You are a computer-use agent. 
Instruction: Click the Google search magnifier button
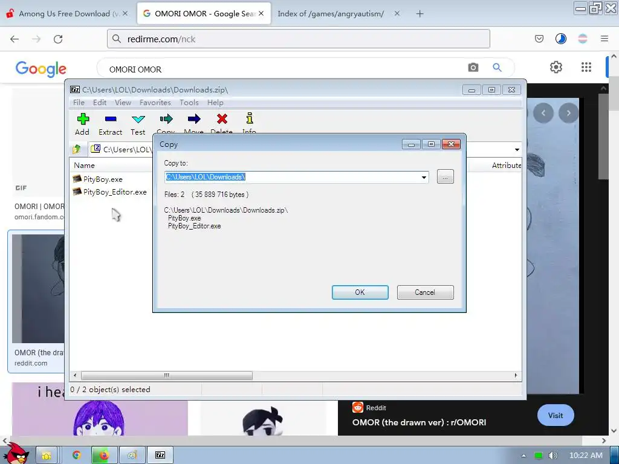(x=497, y=68)
